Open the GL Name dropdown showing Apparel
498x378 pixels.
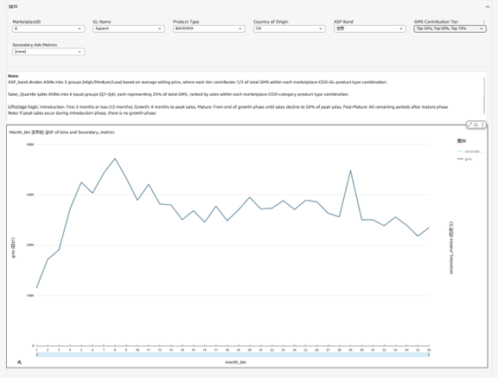click(x=129, y=29)
